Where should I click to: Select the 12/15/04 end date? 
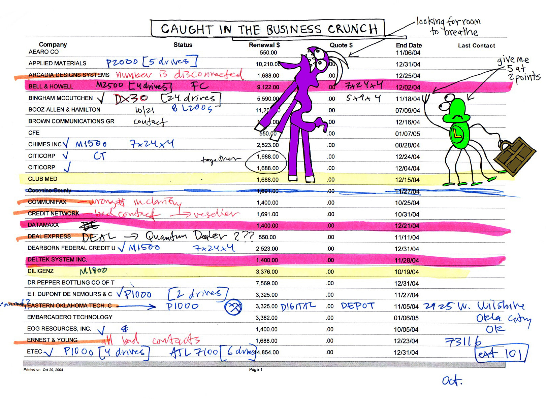(x=408, y=180)
